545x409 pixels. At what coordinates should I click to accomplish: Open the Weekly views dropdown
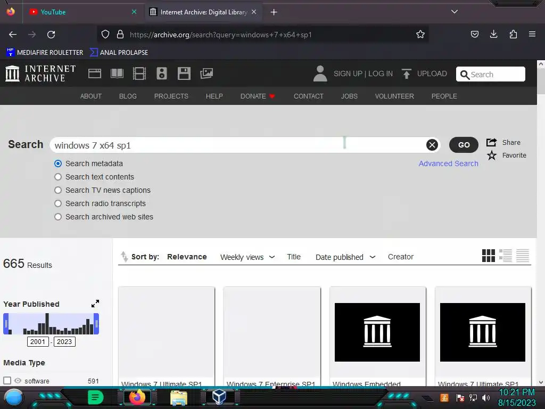coord(247,257)
